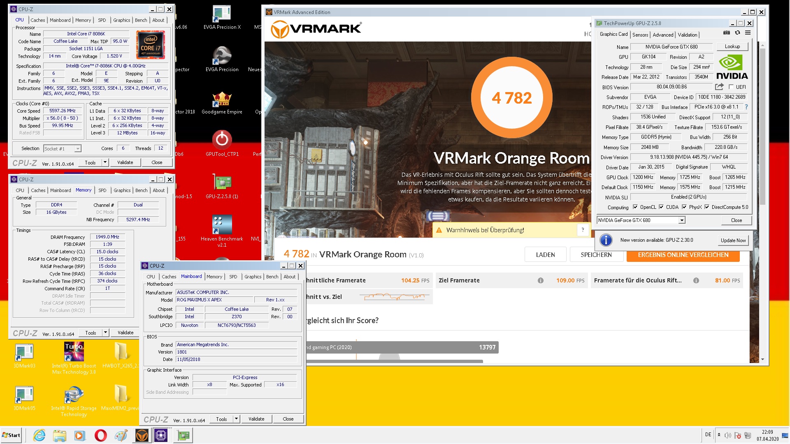Viewport: 790px width, 444px height.
Task: Click the BIOS export share icon in GPU-Z
Action: [x=719, y=87]
